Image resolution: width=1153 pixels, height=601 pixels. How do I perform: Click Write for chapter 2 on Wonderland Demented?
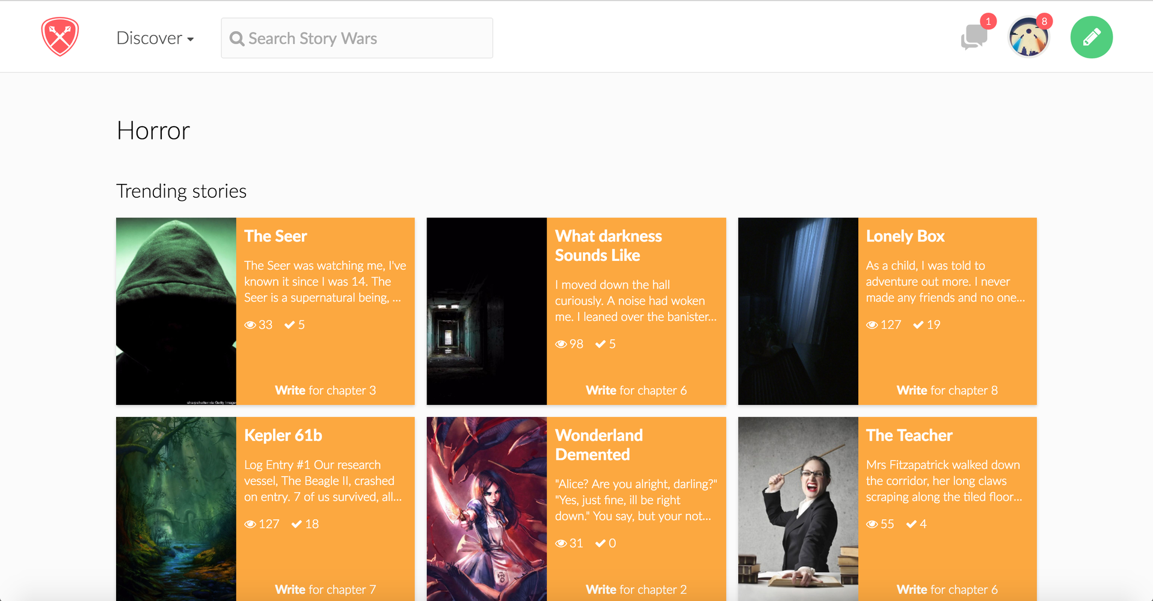tap(636, 590)
